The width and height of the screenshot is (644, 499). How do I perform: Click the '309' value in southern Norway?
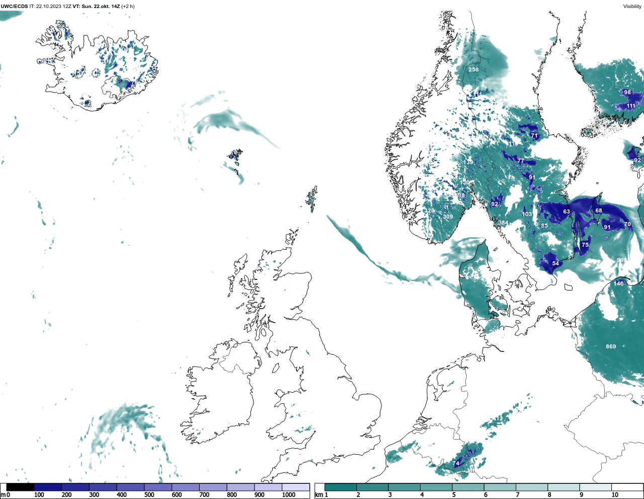pos(448,217)
